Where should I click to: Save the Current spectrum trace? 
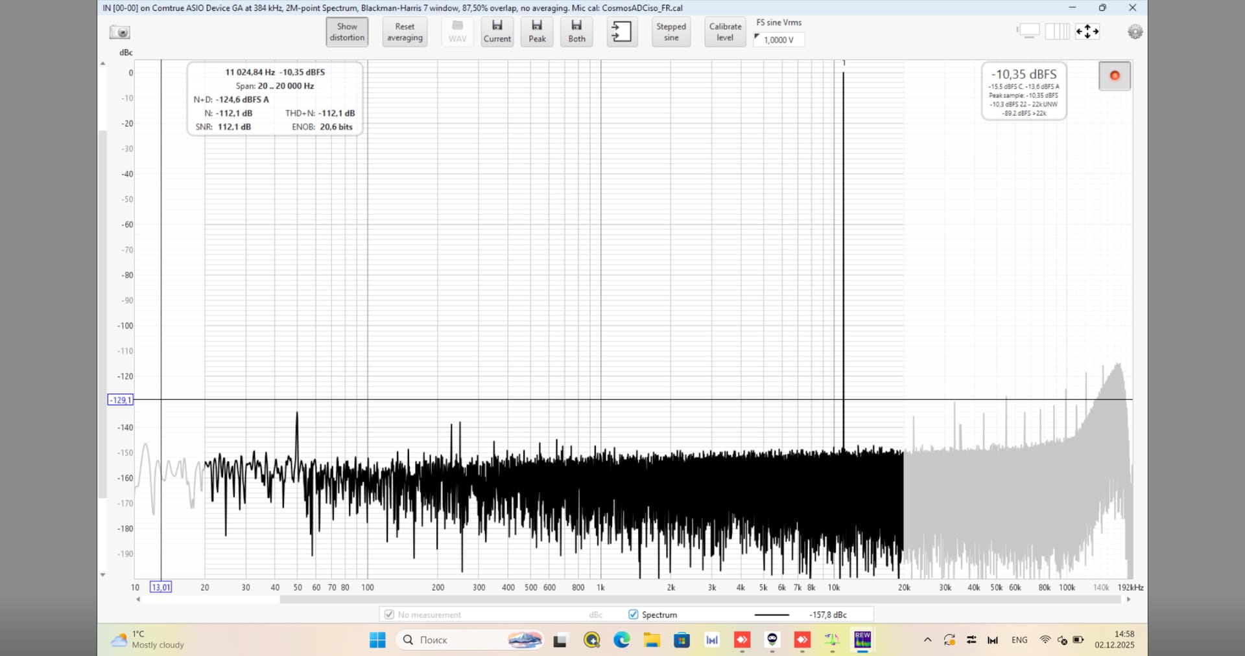tap(497, 32)
